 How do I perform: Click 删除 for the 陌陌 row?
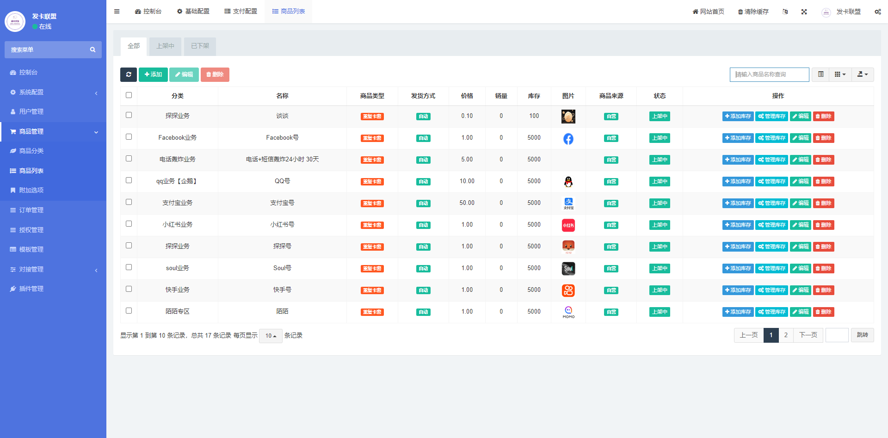coord(823,312)
